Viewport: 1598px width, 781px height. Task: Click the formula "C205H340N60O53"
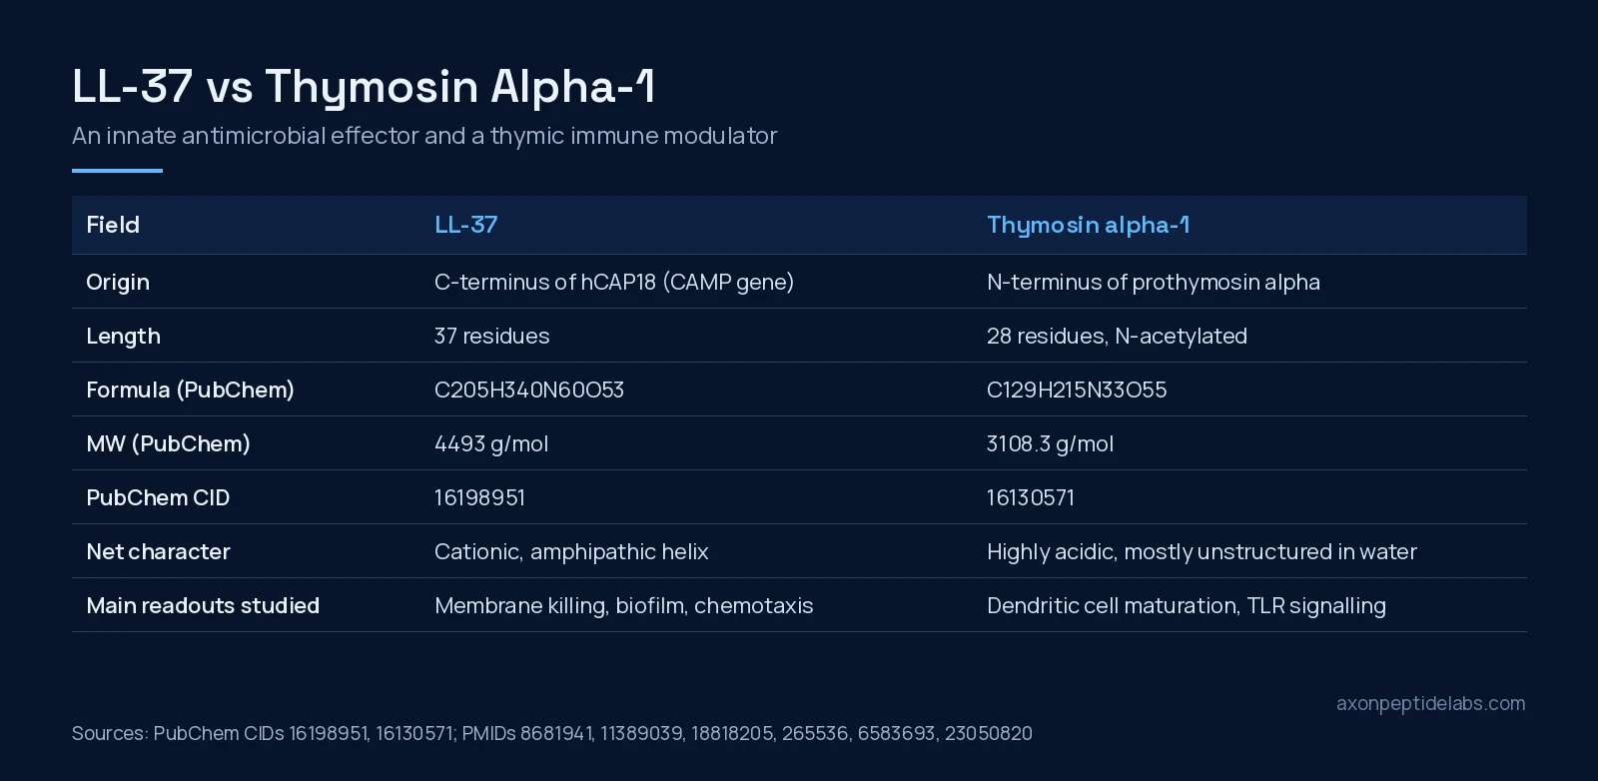coord(529,390)
